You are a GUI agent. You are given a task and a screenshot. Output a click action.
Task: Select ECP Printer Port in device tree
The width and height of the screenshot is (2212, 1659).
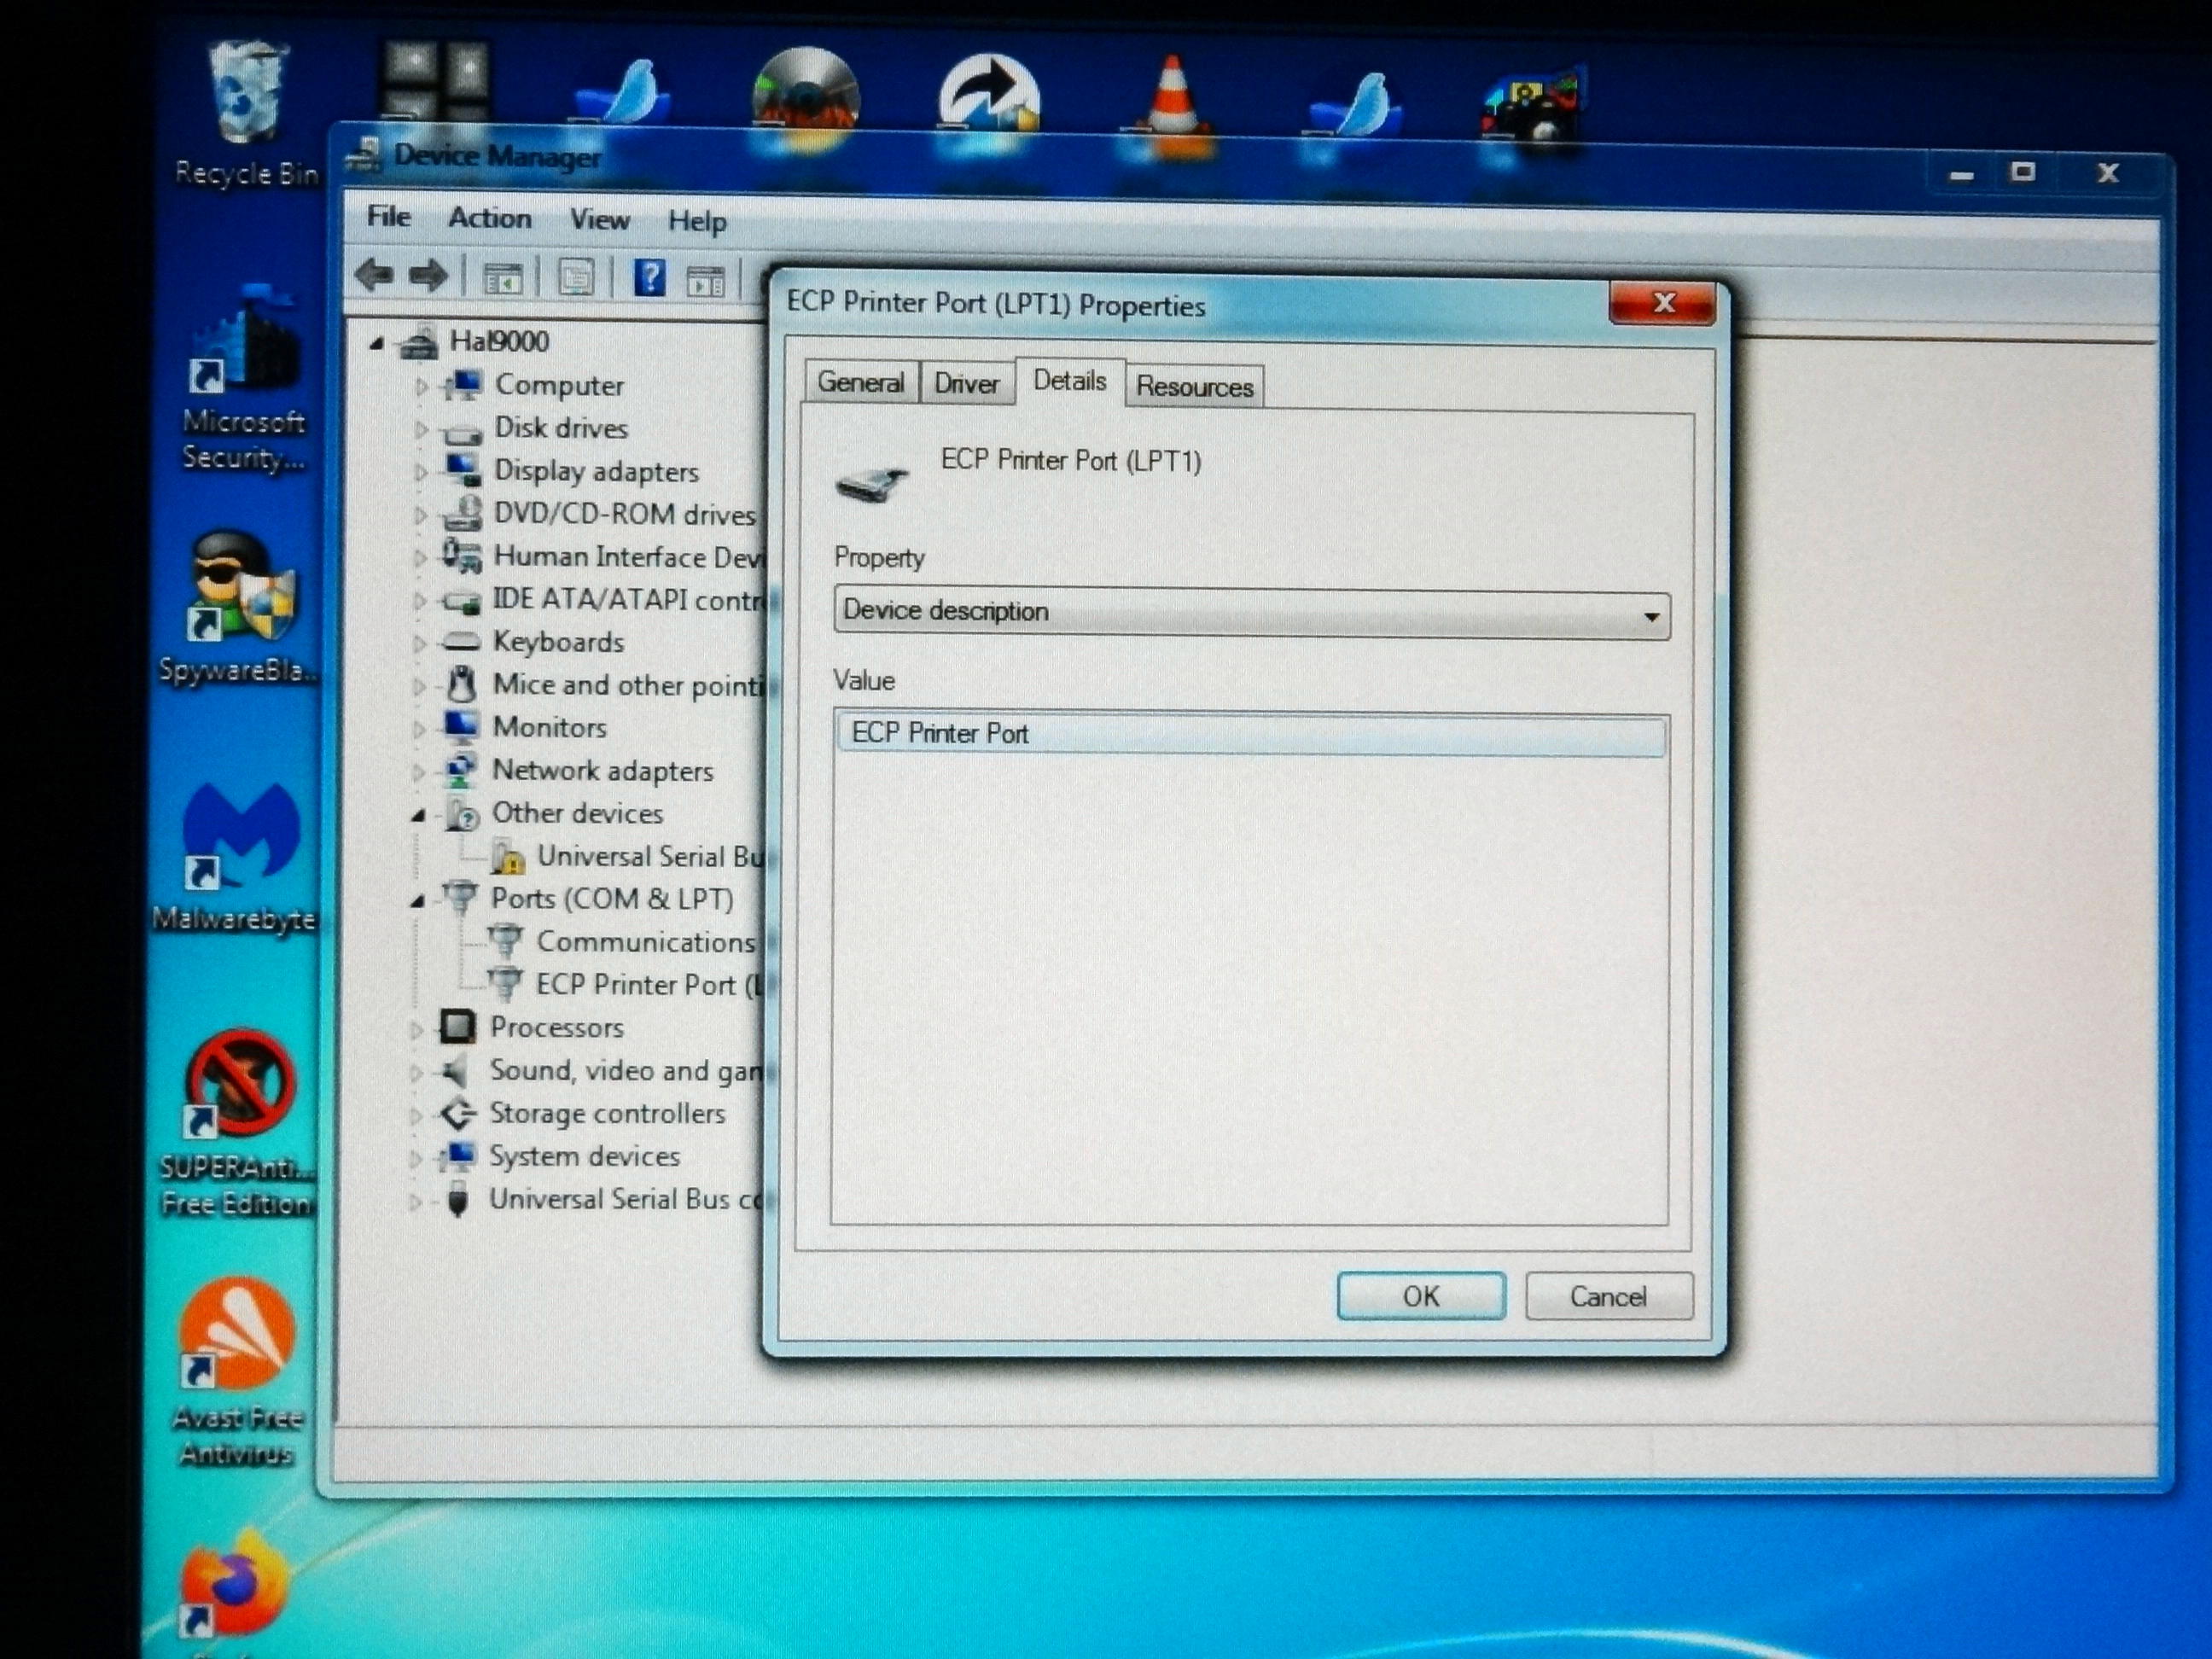[x=650, y=985]
